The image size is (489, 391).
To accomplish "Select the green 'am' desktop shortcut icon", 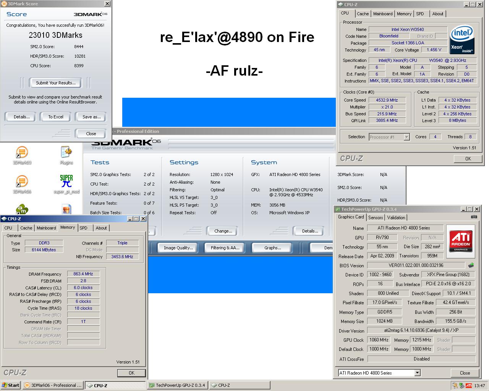I will [22, 209].
